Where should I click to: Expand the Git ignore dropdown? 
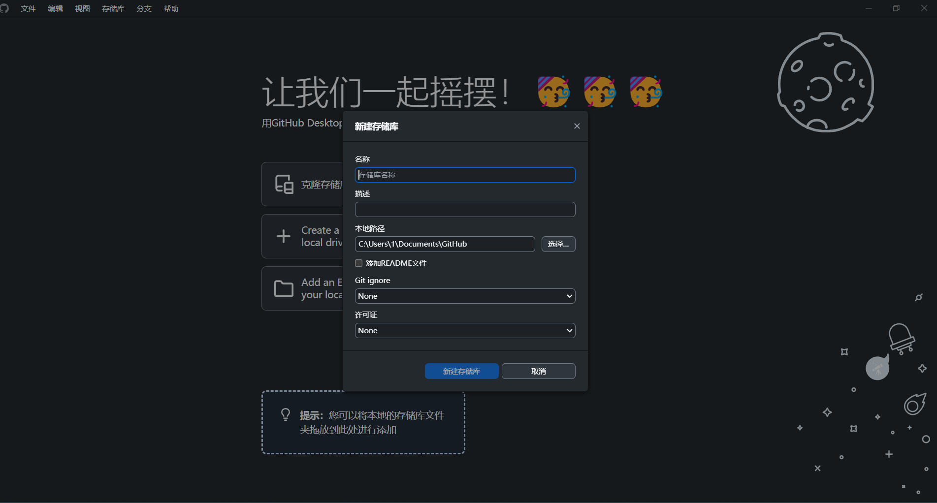(x=465, y=296)
